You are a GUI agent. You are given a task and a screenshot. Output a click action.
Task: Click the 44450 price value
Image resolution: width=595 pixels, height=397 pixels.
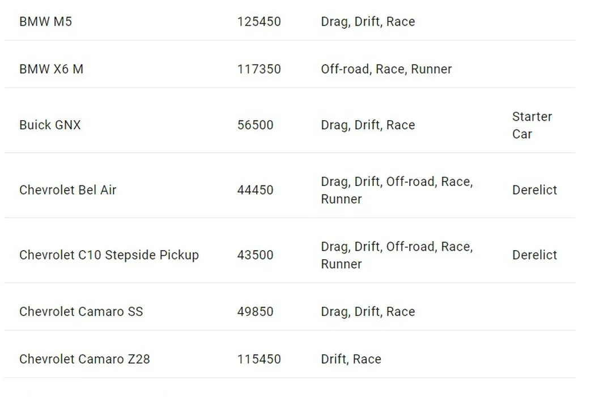tap(255, 190)
